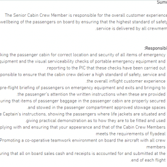The width and height of the screenshot is (167, 167).
Task: Click the line about pre-flight briefing of passengers
Action: coord(83,88)
